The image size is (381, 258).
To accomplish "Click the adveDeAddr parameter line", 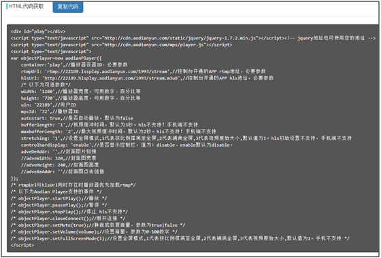I will point(59,151).
